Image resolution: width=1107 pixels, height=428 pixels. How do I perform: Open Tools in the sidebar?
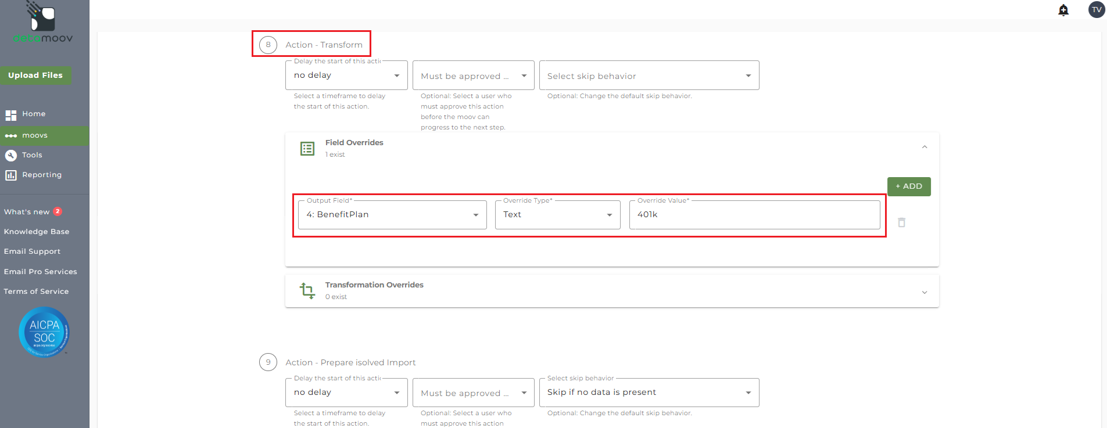click(x=32, y=155)
